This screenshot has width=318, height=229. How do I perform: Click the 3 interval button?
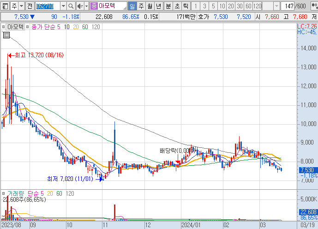204,6
